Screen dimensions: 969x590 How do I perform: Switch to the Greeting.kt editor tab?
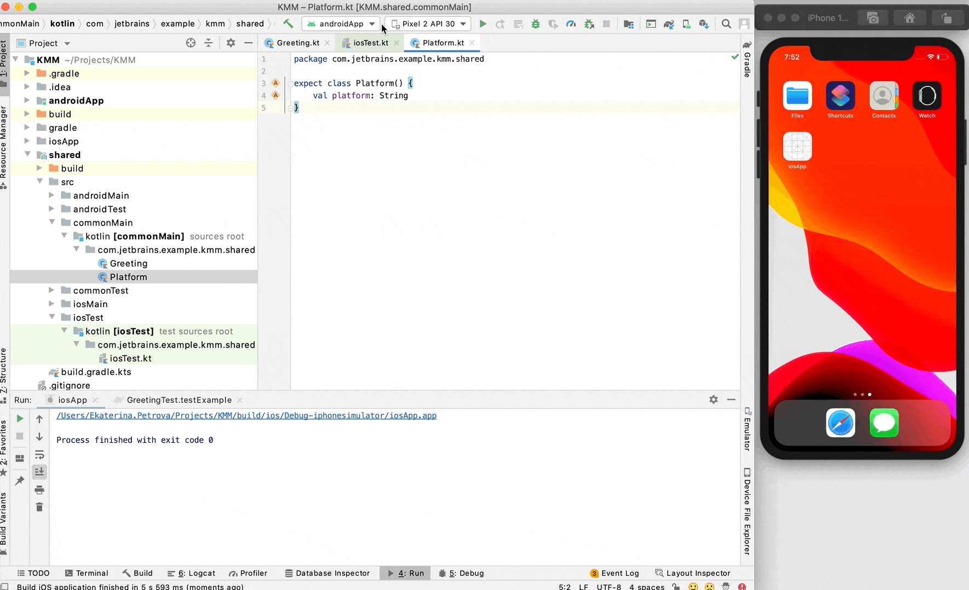tap(297, 43)
